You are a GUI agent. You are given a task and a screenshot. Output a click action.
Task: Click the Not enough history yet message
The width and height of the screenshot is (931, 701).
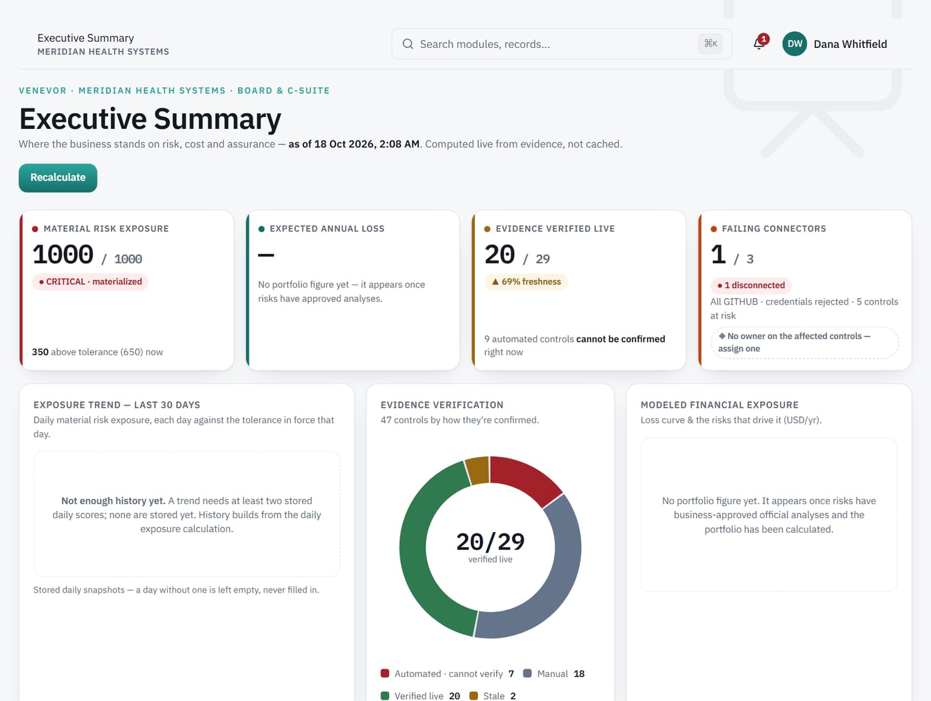[187, 515]
